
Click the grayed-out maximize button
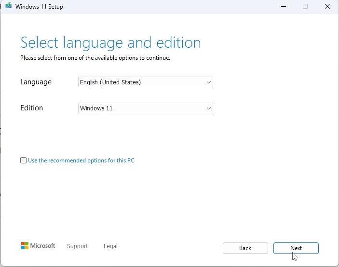tap(305, 7)
